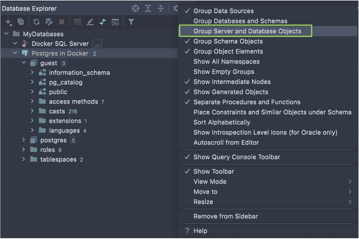Collapse the guest database node
The height and width of the screenshot is (239, 359).
24,63
